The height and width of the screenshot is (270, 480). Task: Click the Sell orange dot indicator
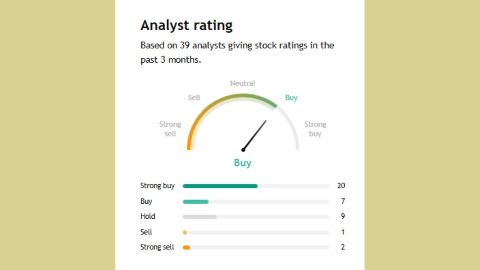[x=184, y=232]
